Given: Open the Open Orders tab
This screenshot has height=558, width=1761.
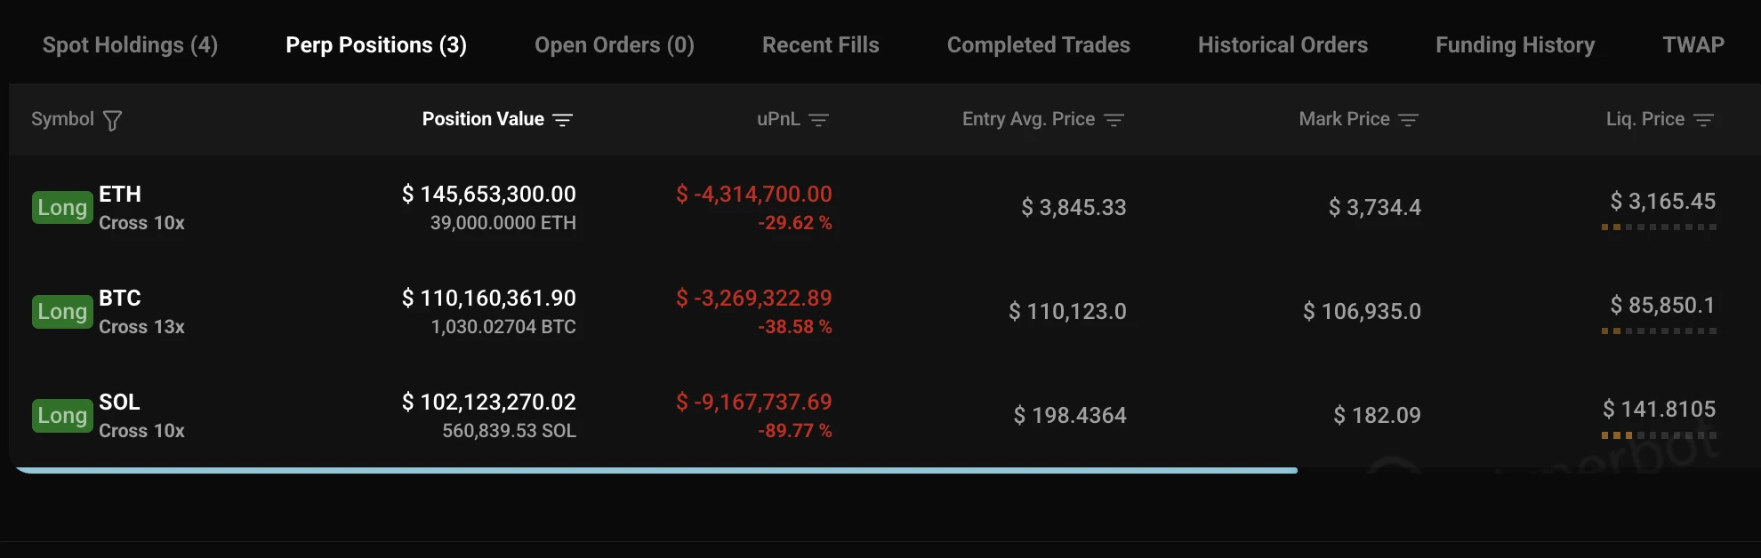Looking at the screenshot, I should tap(615, 44).
